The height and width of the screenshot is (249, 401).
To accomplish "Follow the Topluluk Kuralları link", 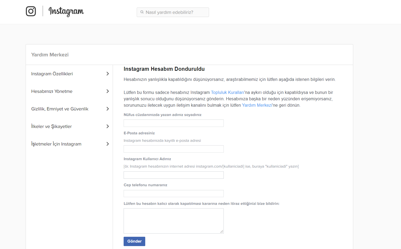I will tap(227, 92).
